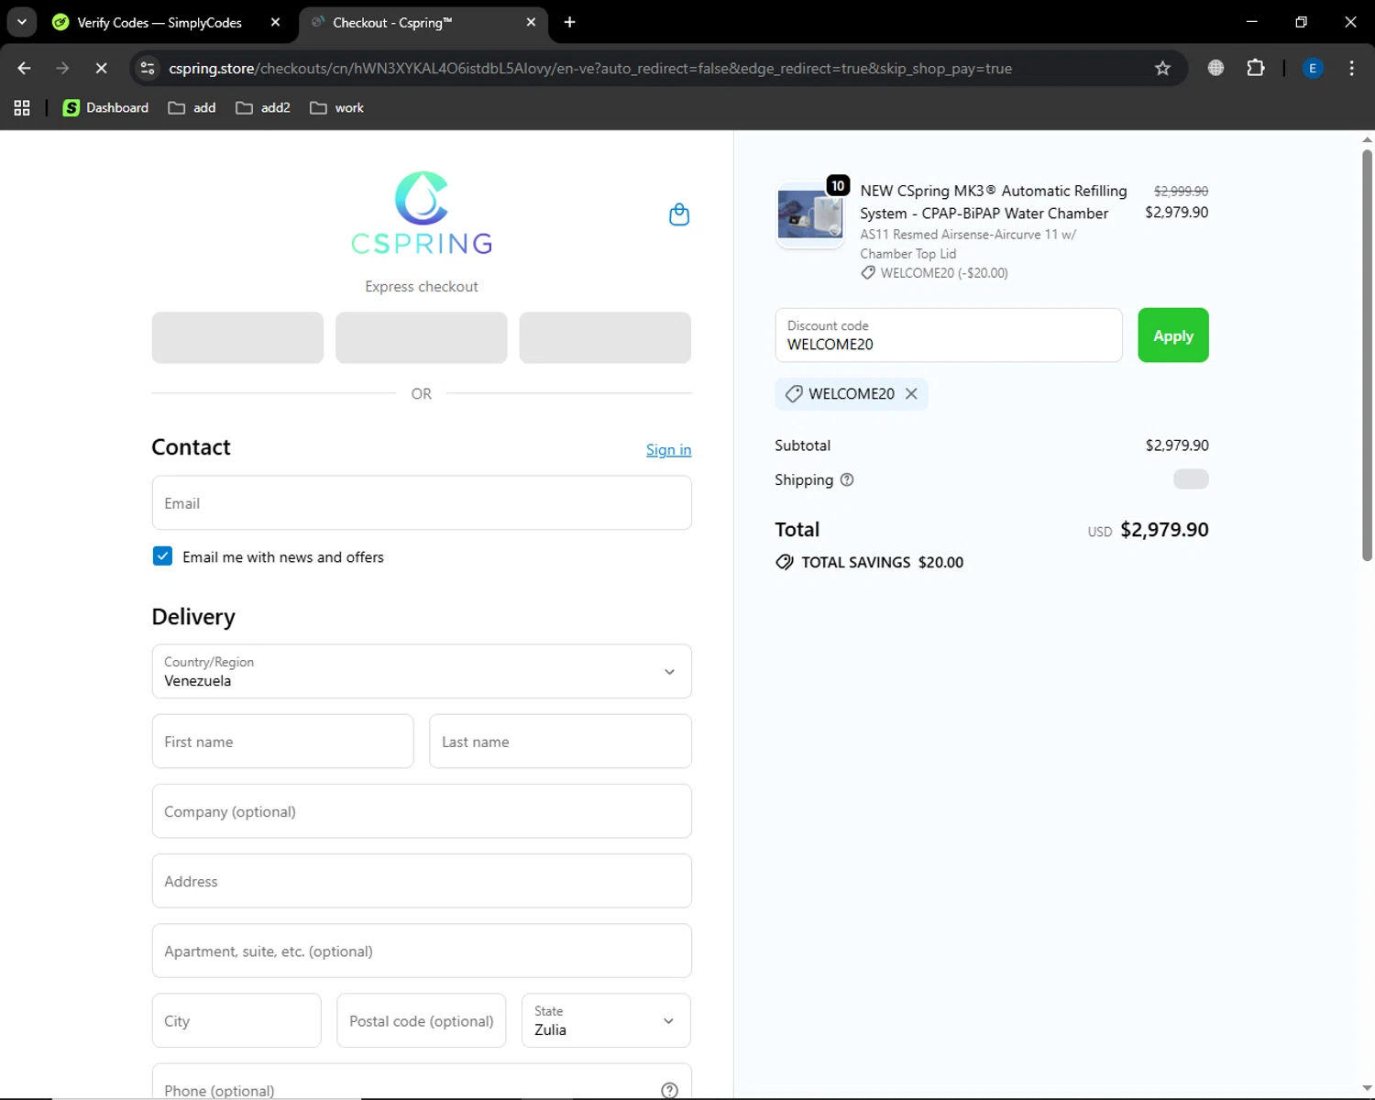The image size is (1375, 1100).
Task: Click the TOTAL SAVINGS $20.00 text
Action: click(882, 562)
